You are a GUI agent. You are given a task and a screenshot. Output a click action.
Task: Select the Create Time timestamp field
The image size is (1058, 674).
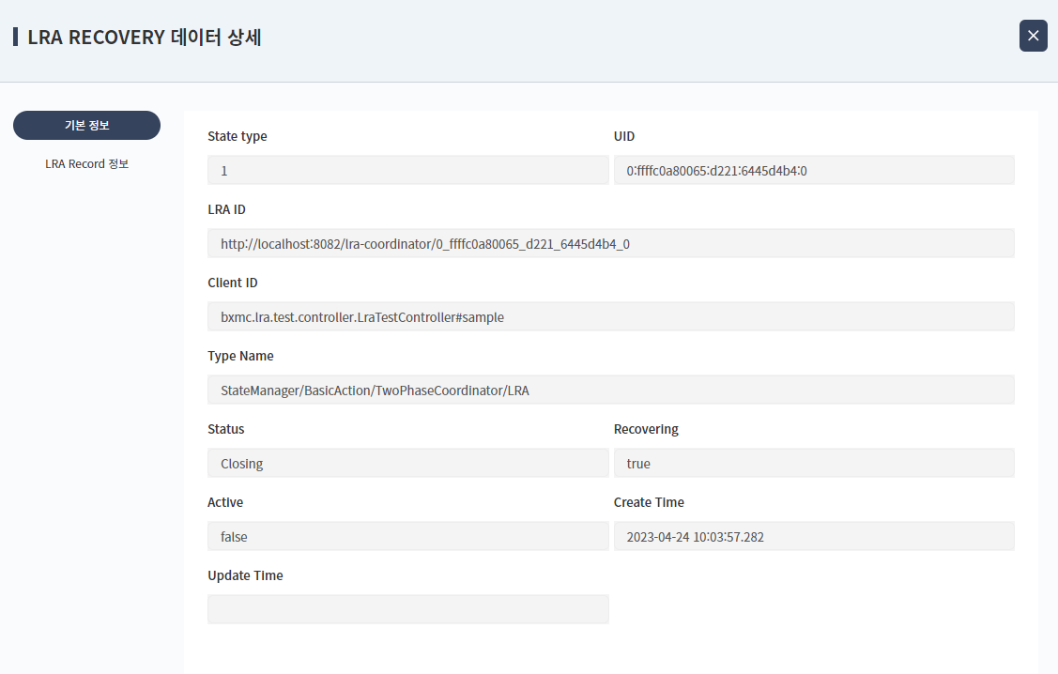(x=813, y=535)
